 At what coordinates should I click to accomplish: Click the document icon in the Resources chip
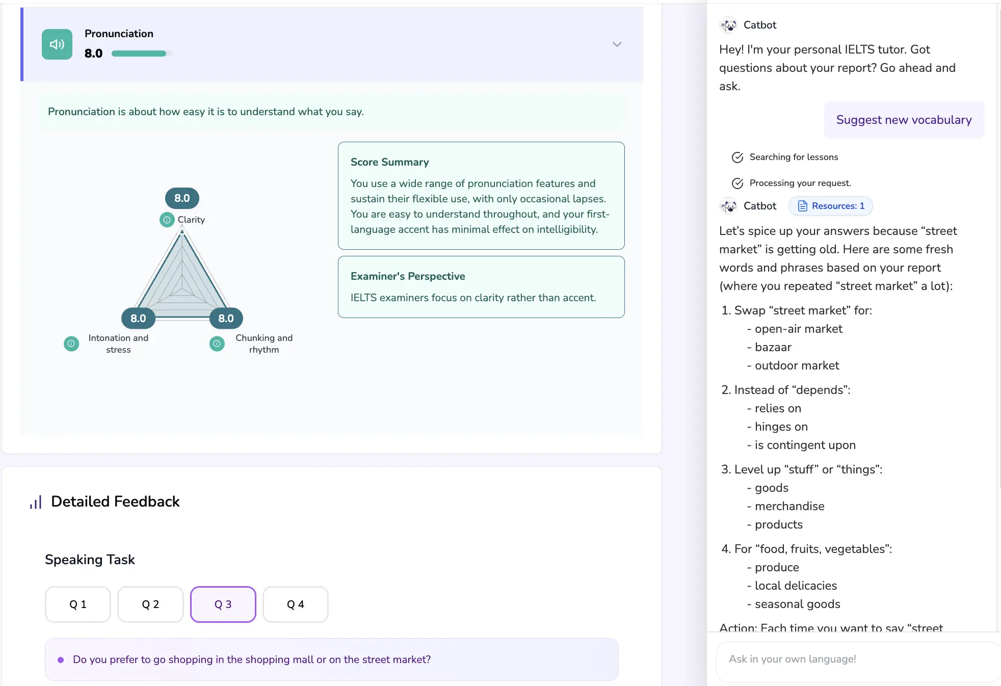[803, 206]
